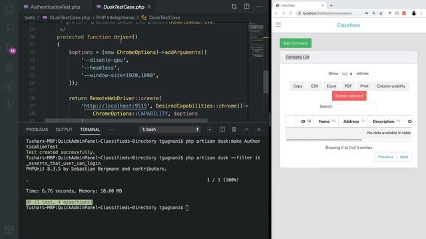Select the TERMINAL panel tab
426x239 pixels.
coord(91,129)
